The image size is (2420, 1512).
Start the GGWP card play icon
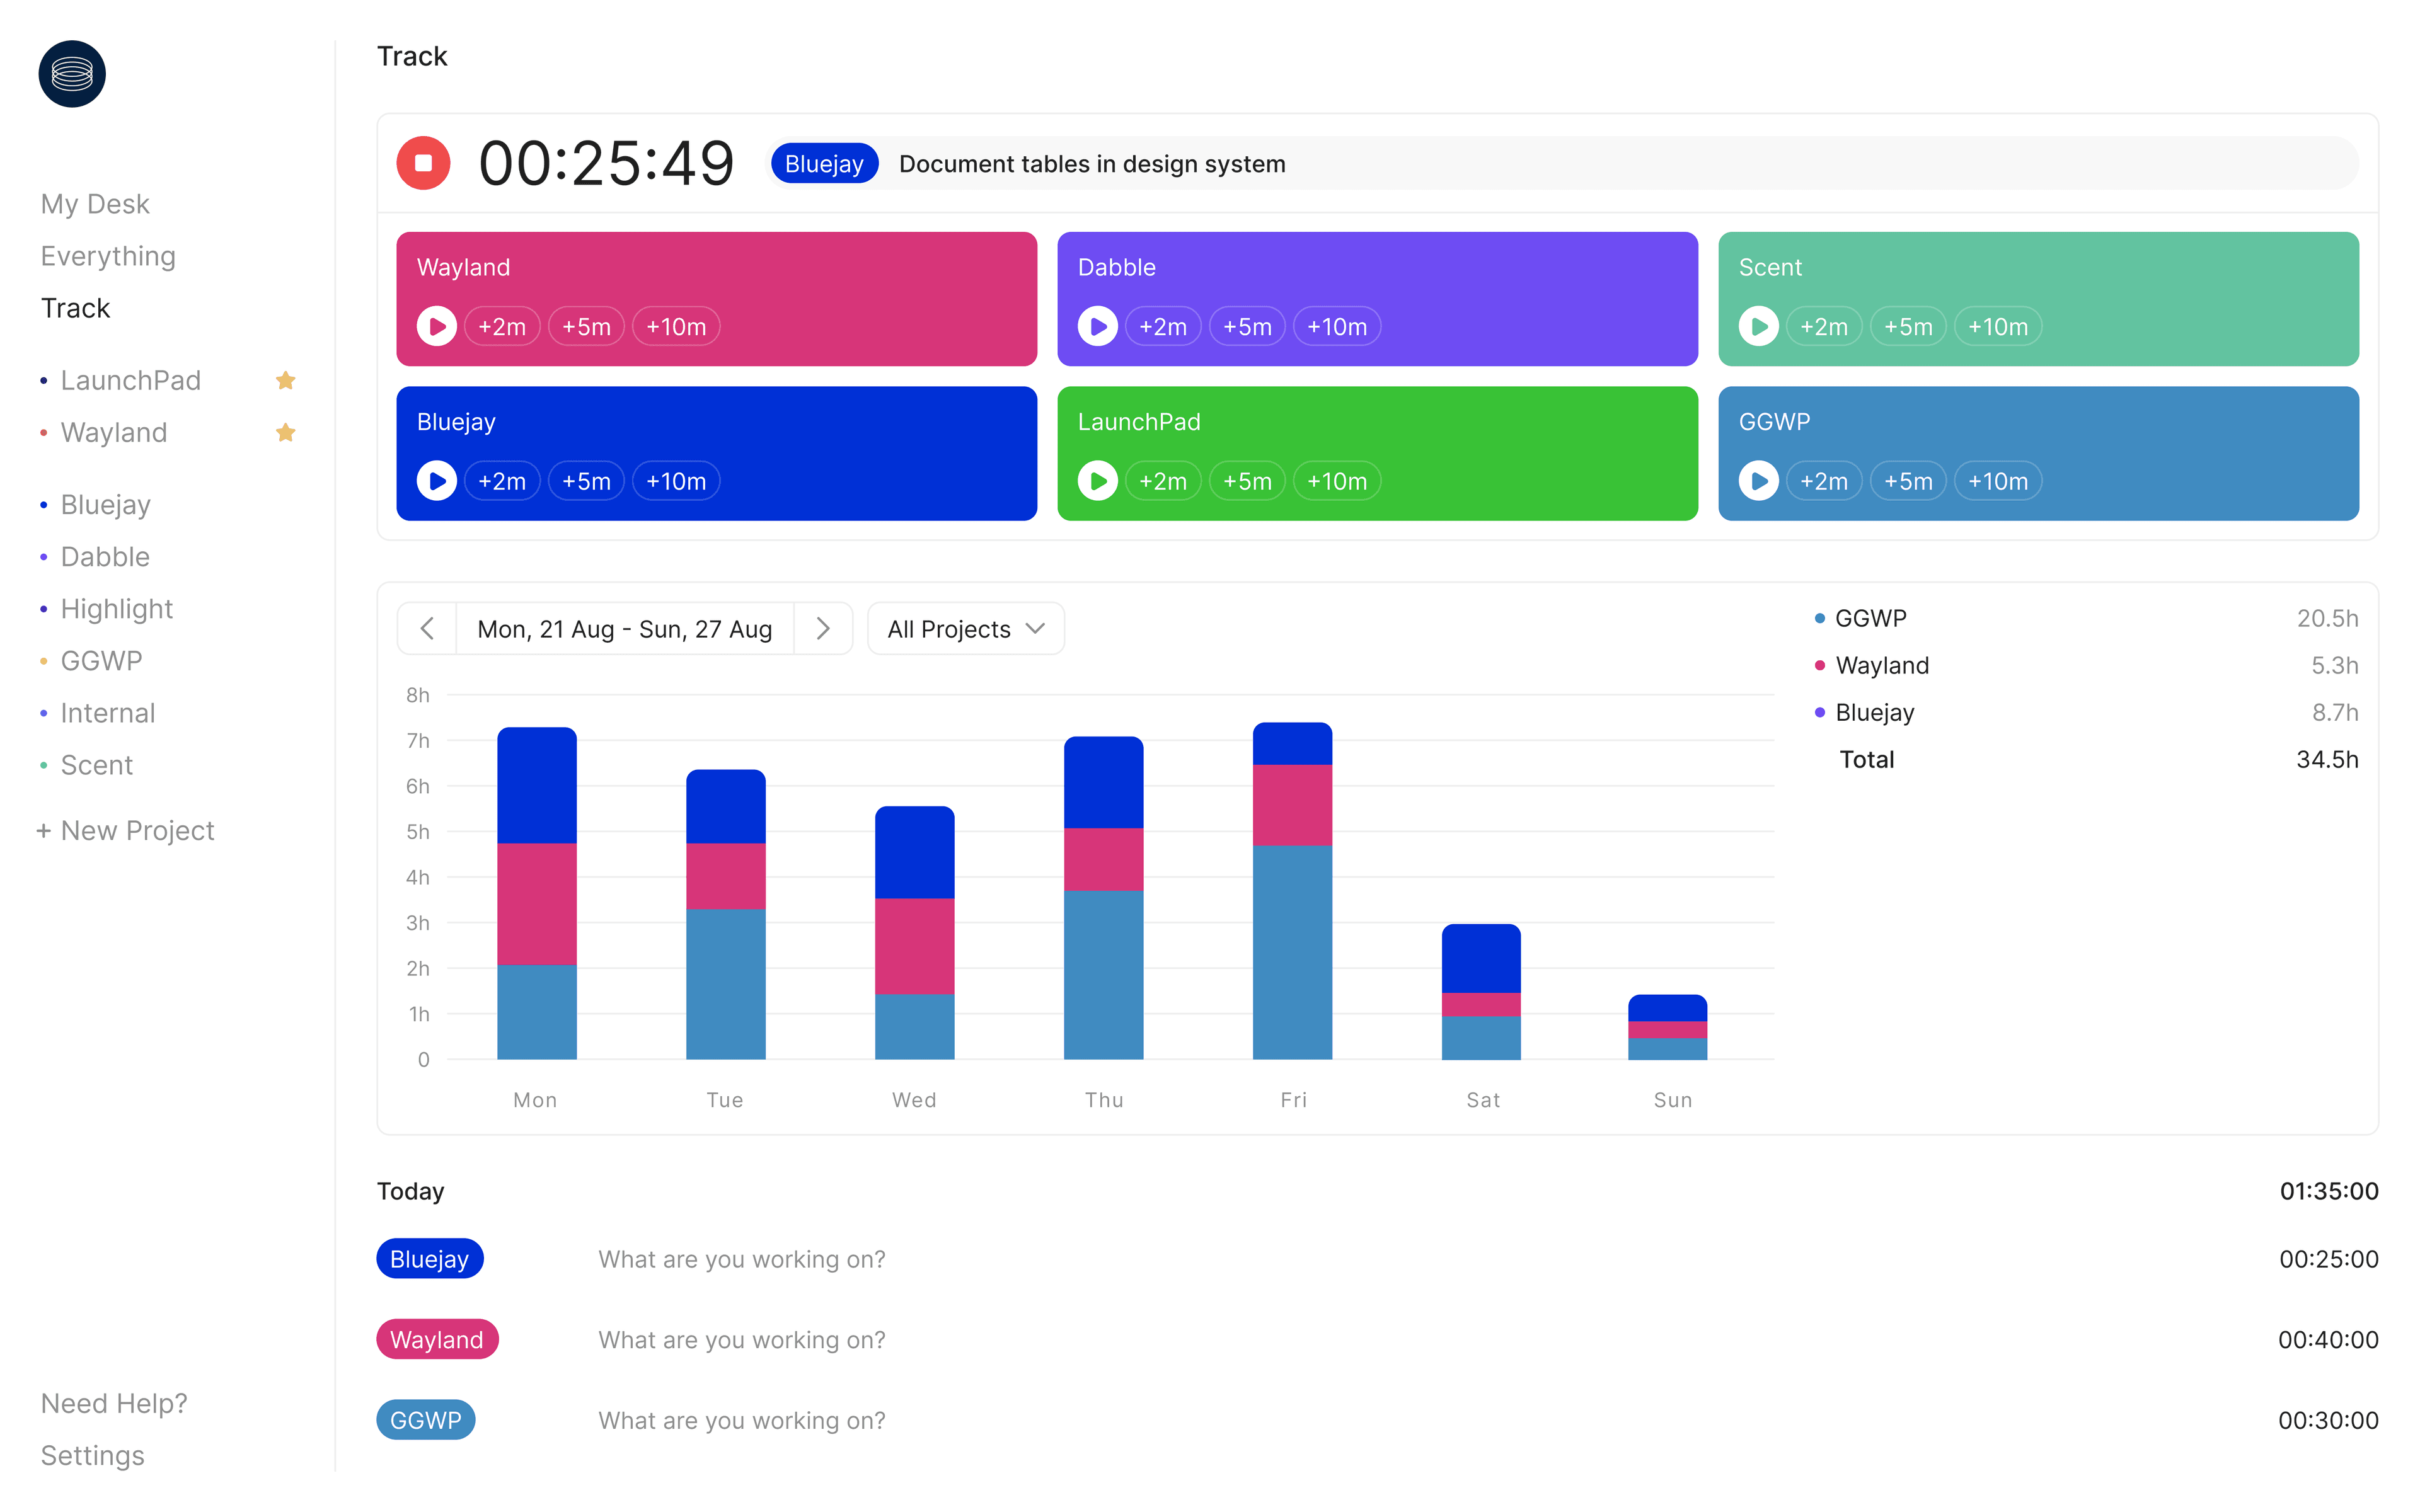point(1758,481)
